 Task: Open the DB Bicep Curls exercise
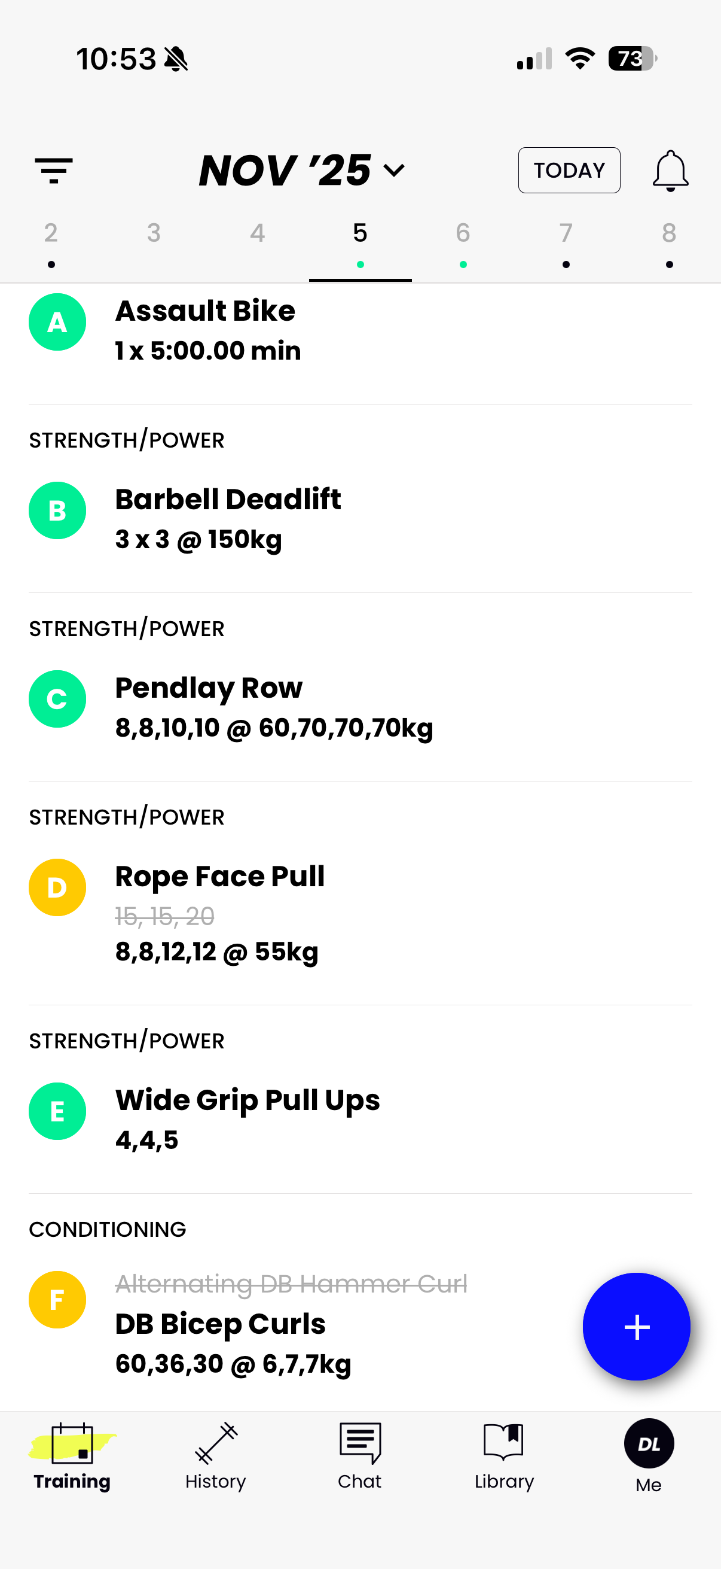click(221, 1325)
